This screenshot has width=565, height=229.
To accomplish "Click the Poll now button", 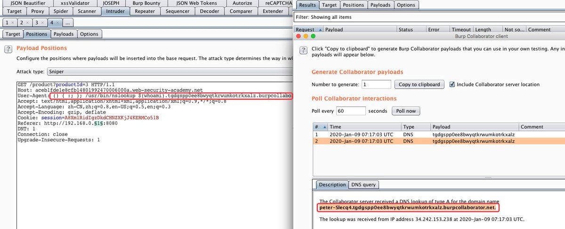I will click(x=405, y=111).
